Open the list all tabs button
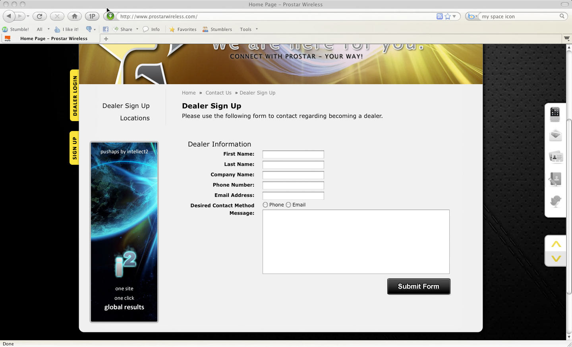Viewport: 572px width, 347px height. [x=567, y=39]
